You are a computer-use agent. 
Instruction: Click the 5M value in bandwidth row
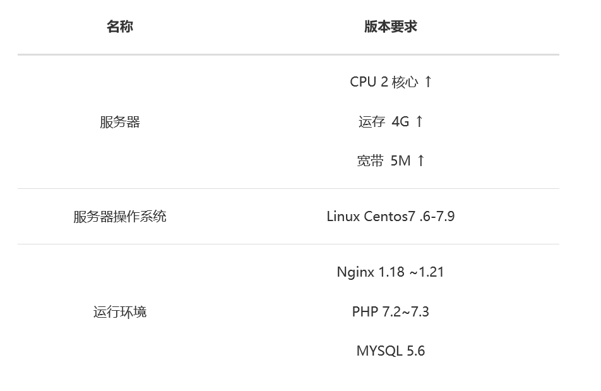pos(400,160)
